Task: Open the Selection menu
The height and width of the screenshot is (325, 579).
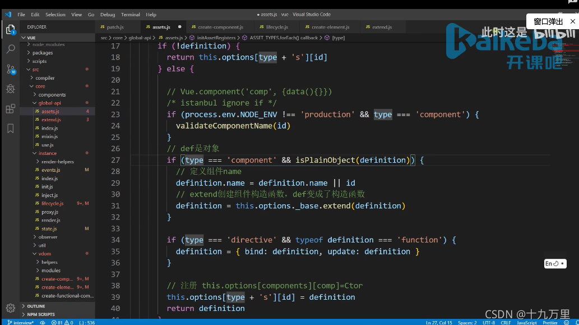Action: click(x=55, y=15)
